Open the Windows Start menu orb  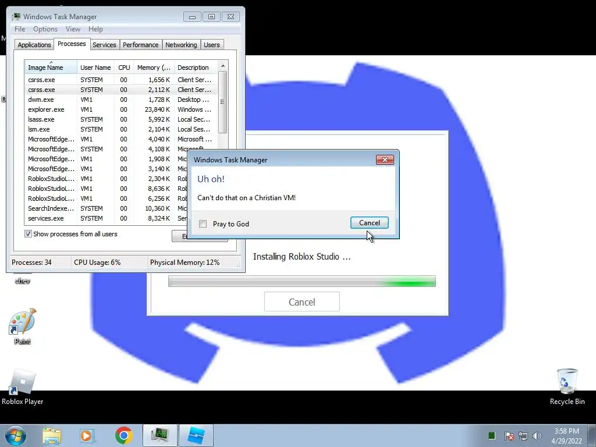point(16,435)
